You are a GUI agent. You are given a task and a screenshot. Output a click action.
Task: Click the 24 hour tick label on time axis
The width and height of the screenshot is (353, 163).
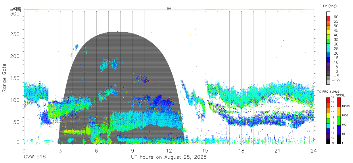(314, 151)
